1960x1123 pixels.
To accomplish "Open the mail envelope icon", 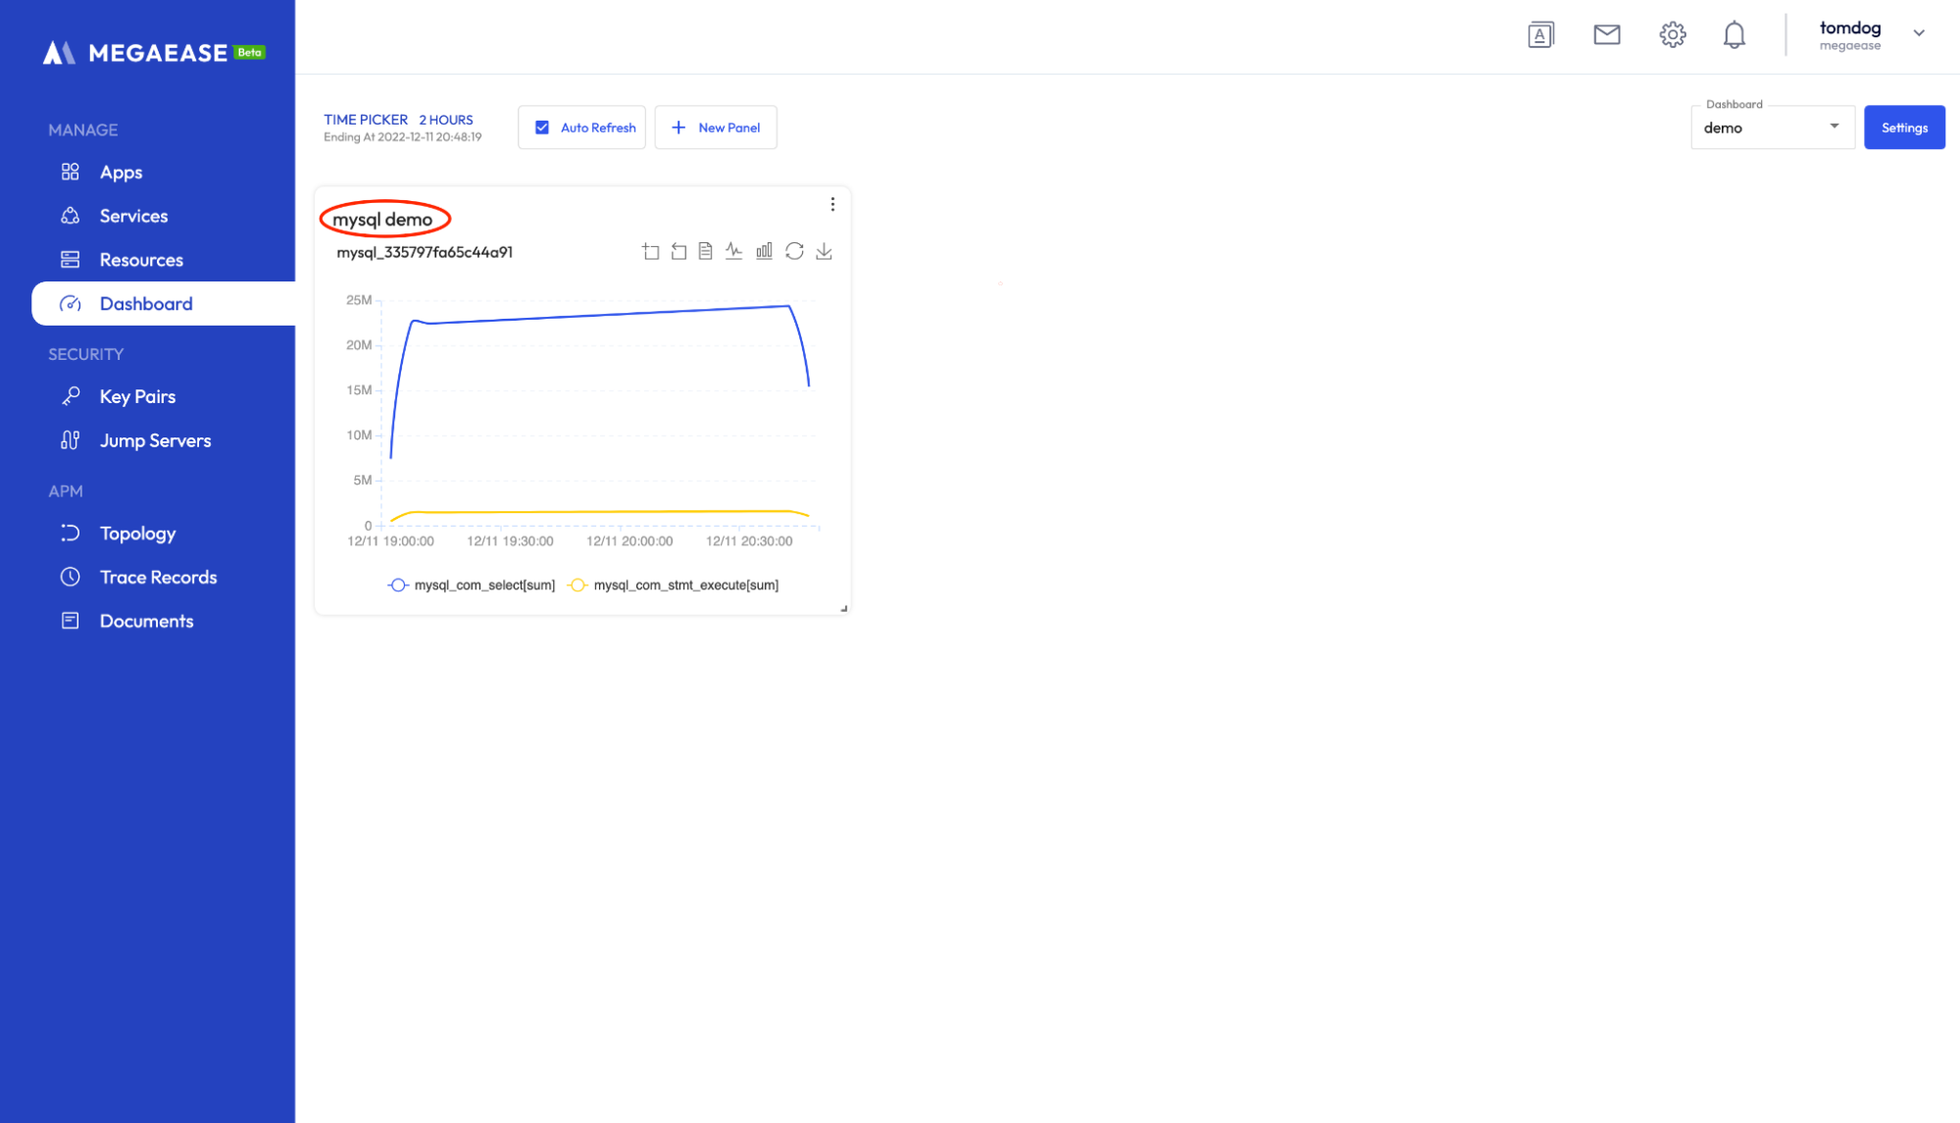I will tap(1606, 35).
